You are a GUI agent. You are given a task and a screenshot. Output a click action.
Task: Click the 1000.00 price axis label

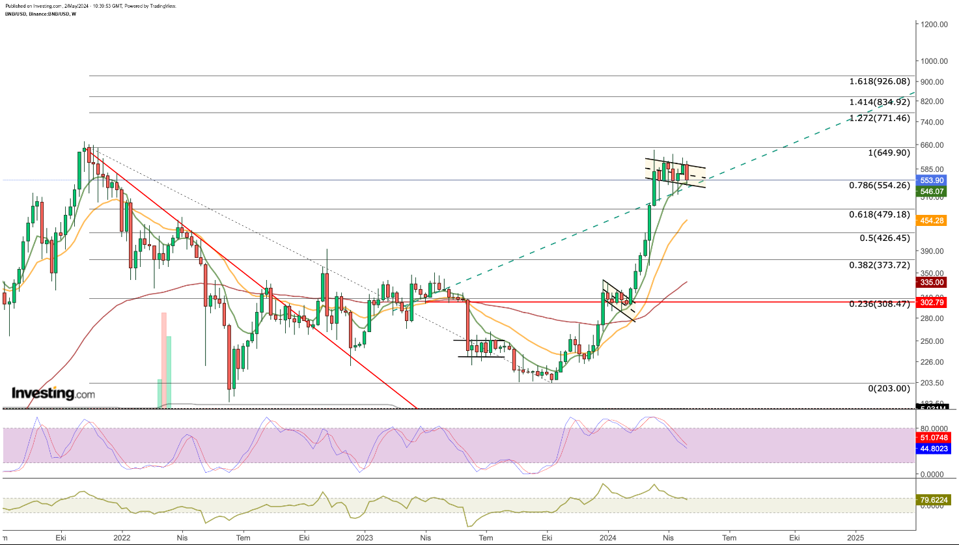click(933, 61)
